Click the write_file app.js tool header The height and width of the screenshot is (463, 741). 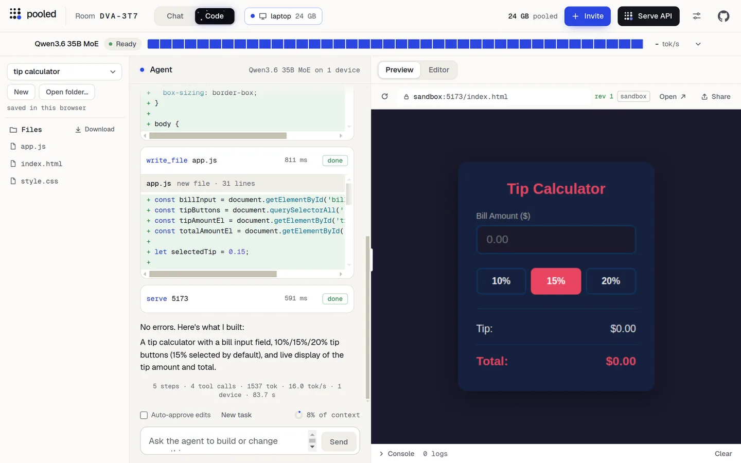(x=247, y=161)
